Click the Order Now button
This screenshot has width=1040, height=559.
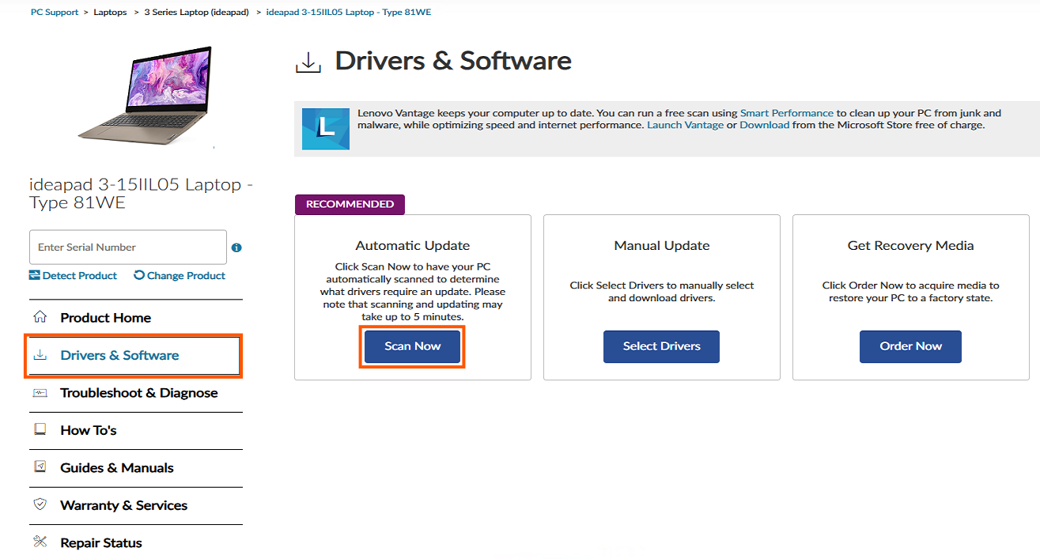pos(910,346)
